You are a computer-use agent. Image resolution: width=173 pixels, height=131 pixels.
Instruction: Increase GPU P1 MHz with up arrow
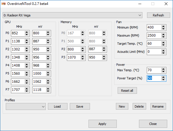pos(27,40)
